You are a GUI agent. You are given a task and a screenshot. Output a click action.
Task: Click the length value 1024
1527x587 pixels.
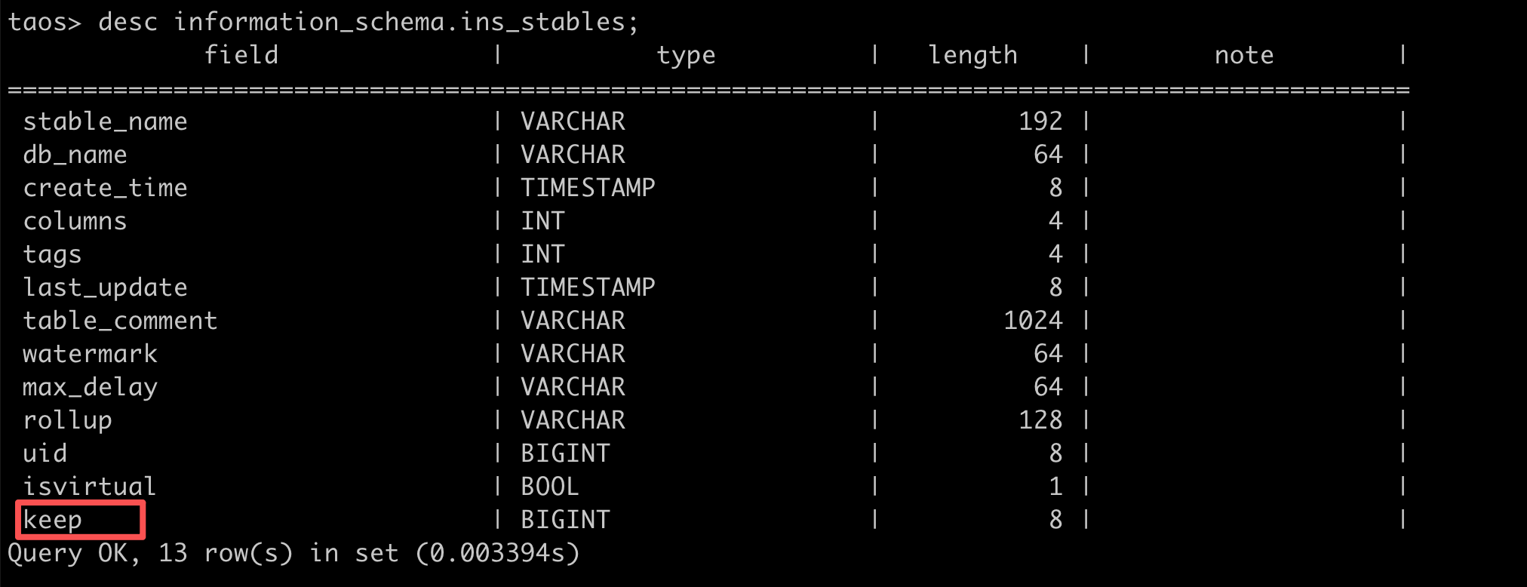click(x=1033, y=321)
